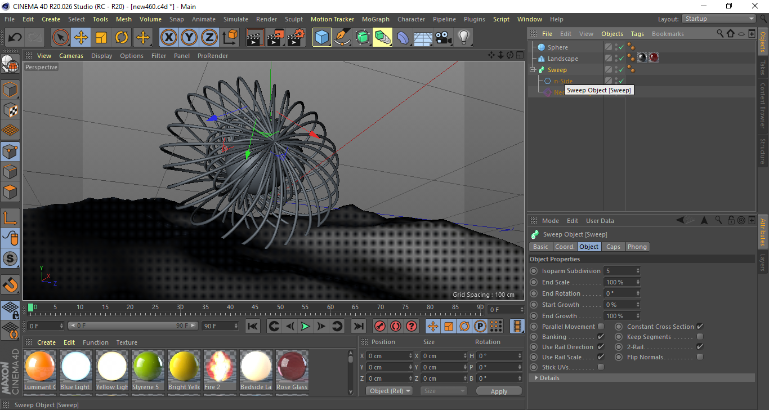Open the ProRender viewport menu

tap(213, 56)
